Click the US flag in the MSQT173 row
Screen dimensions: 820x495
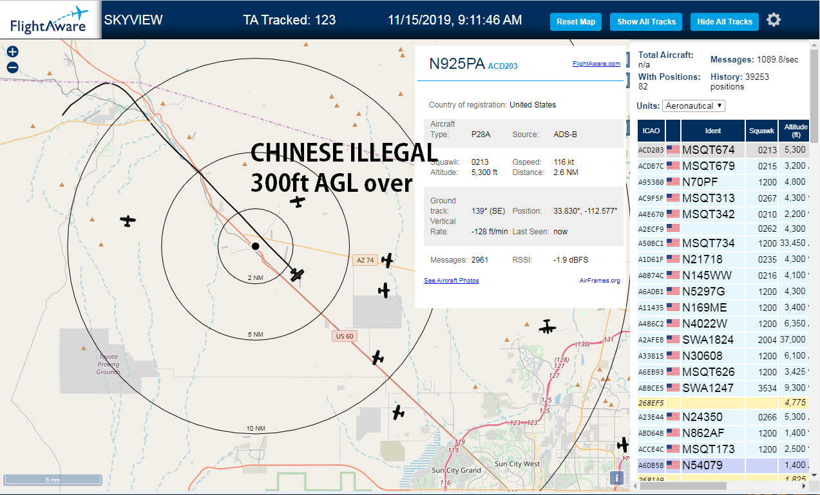[x=673, y=449]
